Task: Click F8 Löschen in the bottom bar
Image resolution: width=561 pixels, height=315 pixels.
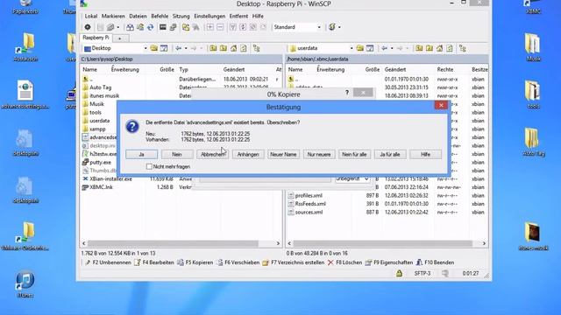Action: (x=344, y=262)
